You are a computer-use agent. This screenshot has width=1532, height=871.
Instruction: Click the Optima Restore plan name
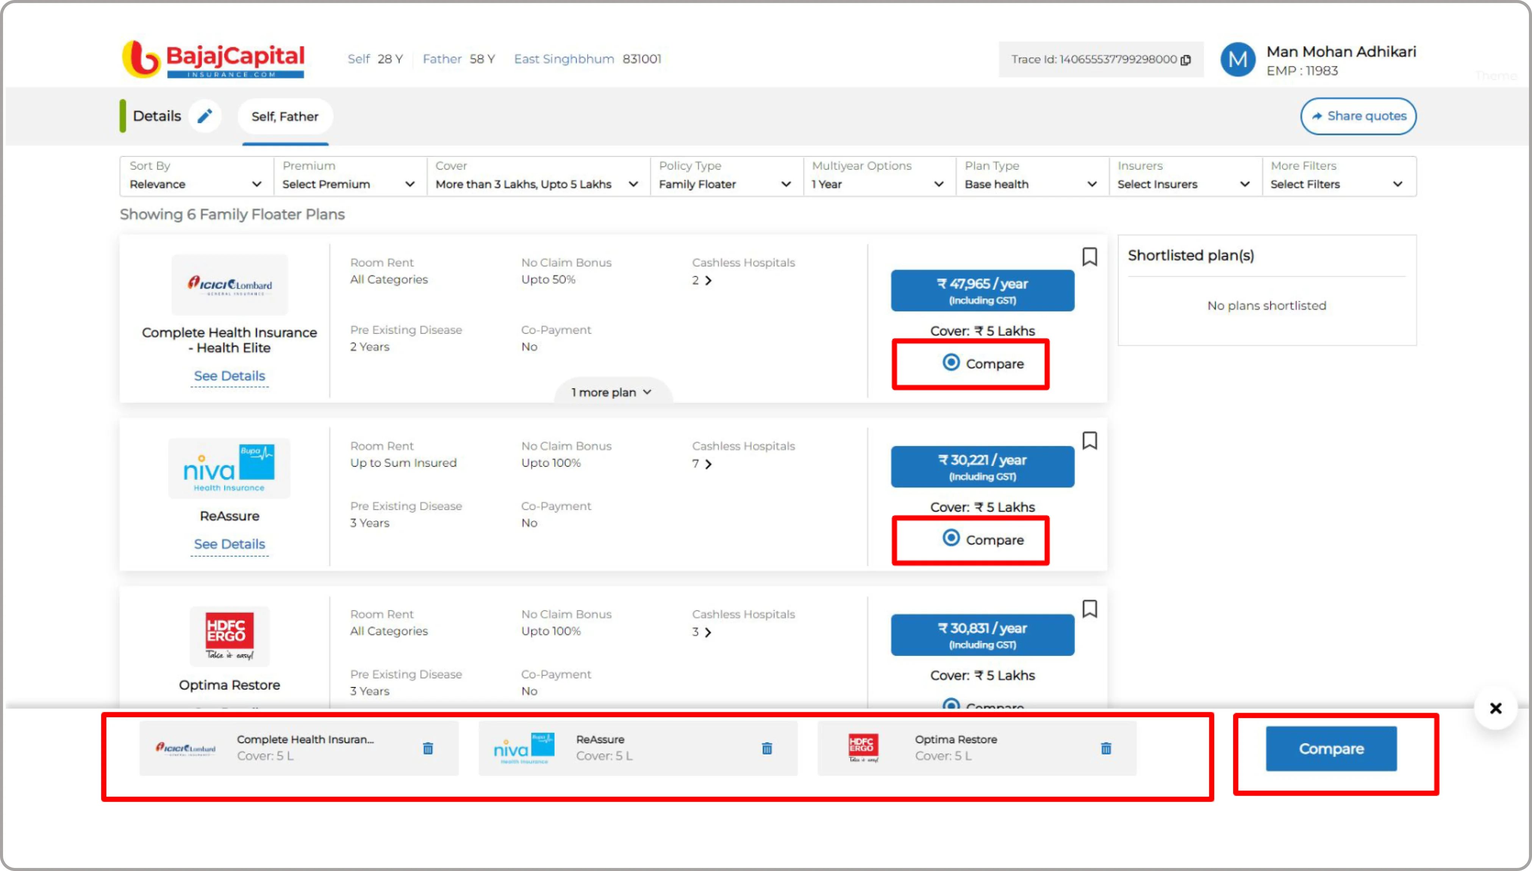(229, 685)
